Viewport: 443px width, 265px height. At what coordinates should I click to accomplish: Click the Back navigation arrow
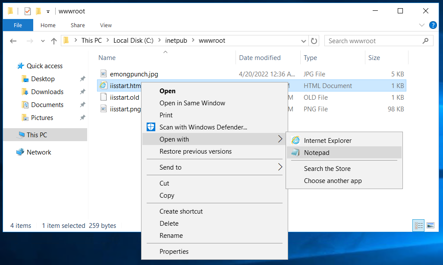coord(13,41)
